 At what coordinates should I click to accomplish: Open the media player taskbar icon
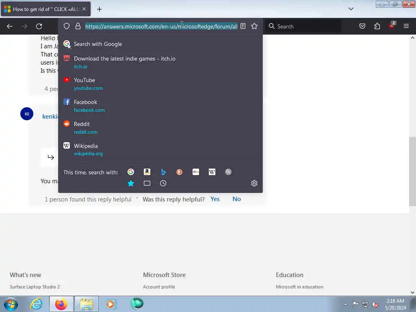[110, 304]
